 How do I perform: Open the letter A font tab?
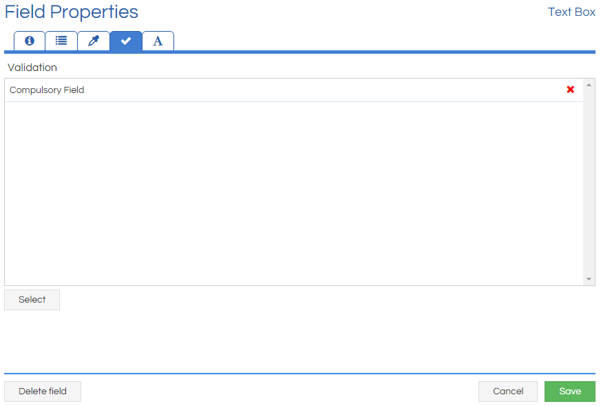[158, 41]
